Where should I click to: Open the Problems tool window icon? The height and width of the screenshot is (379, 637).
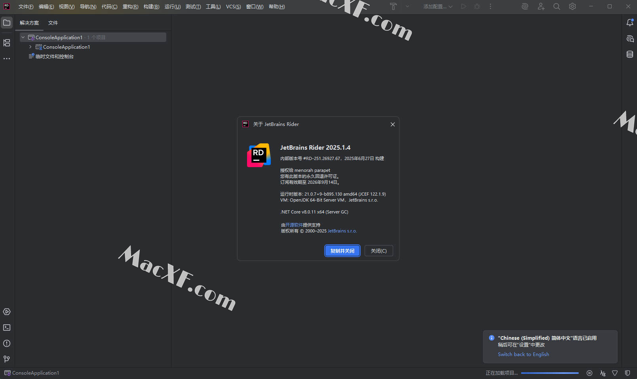tap(7, 343)
